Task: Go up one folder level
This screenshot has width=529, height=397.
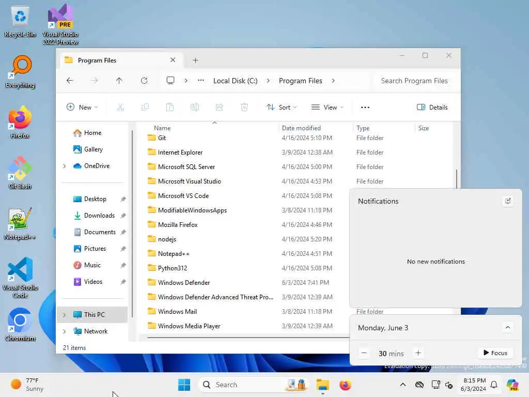Action: (x=119, y=81)
